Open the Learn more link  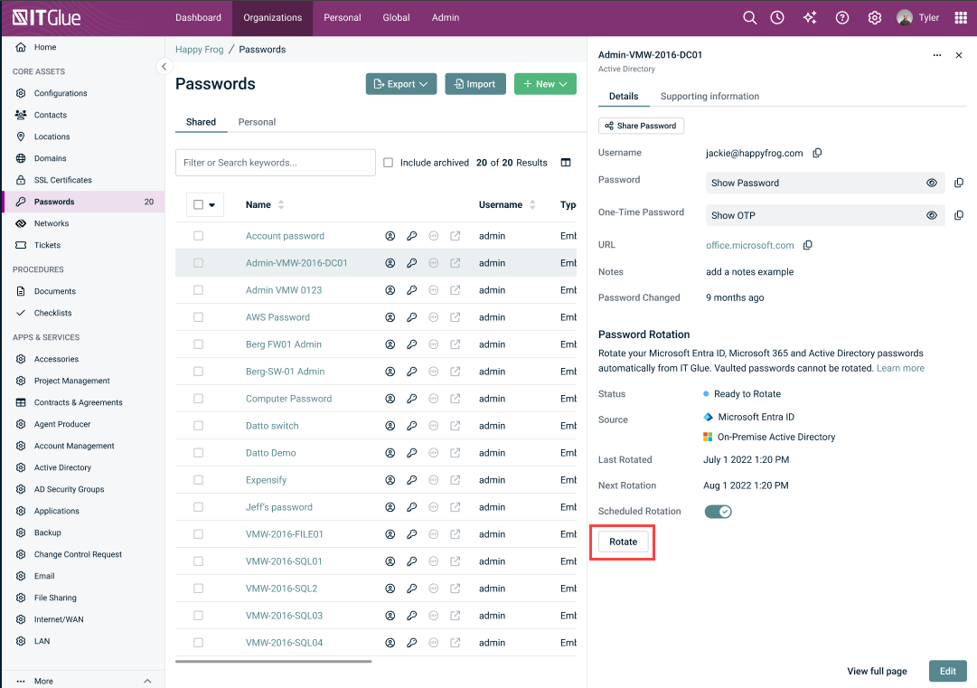900,368
